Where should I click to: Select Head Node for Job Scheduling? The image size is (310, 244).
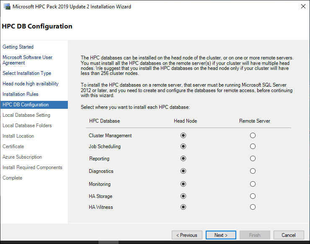[x=183, y=146]
